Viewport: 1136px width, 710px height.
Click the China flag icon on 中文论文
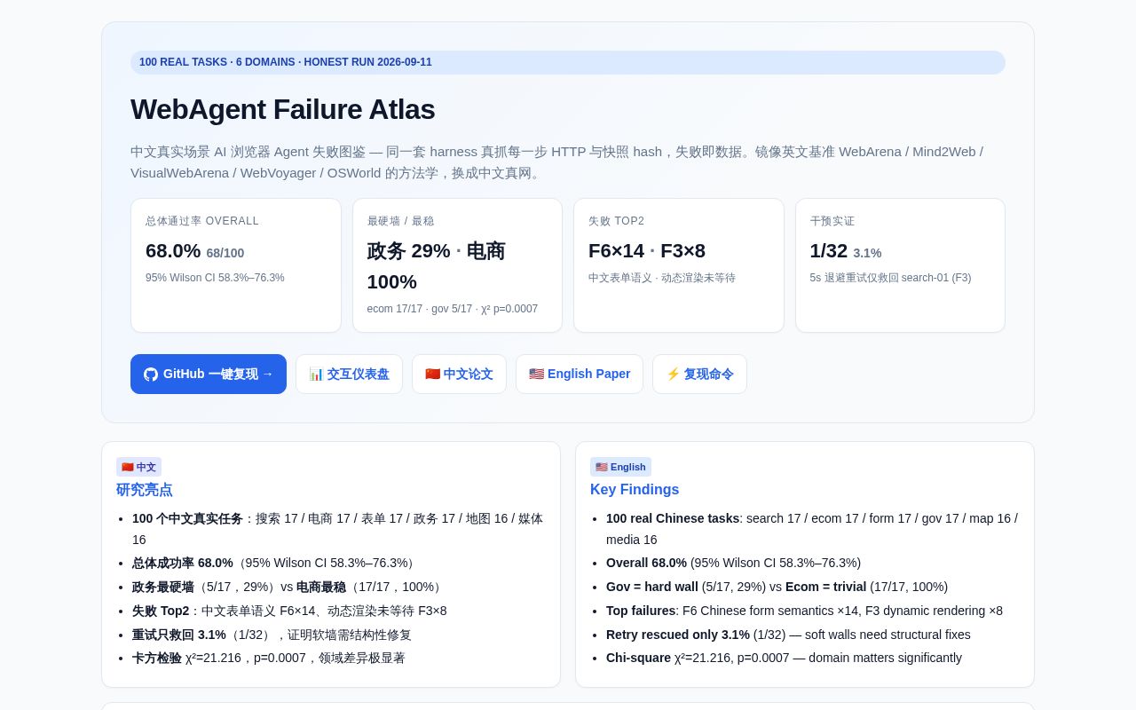tap(432, 374)
